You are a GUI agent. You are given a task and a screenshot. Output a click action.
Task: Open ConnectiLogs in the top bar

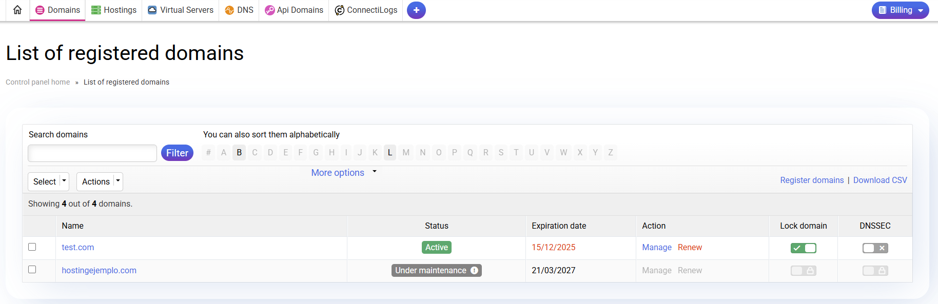366,10
